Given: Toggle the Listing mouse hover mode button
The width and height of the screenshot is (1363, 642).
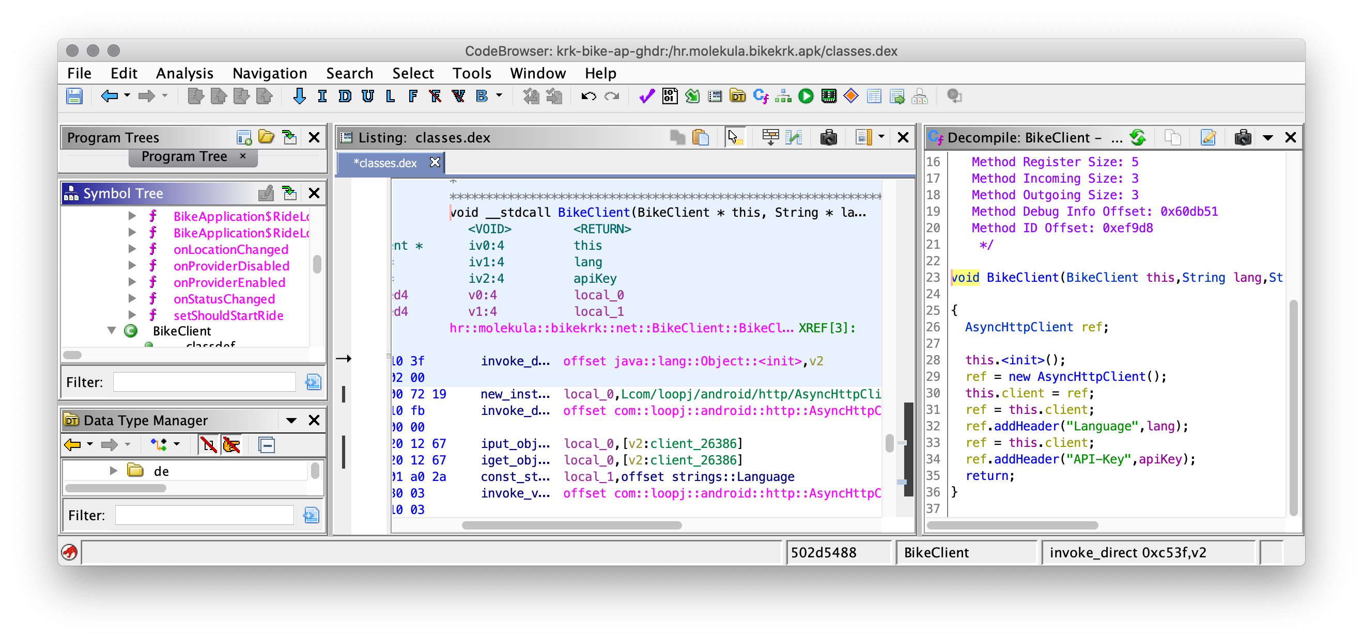Looking at the screenshot, I should pyautogui.click(x=734, y=138).
